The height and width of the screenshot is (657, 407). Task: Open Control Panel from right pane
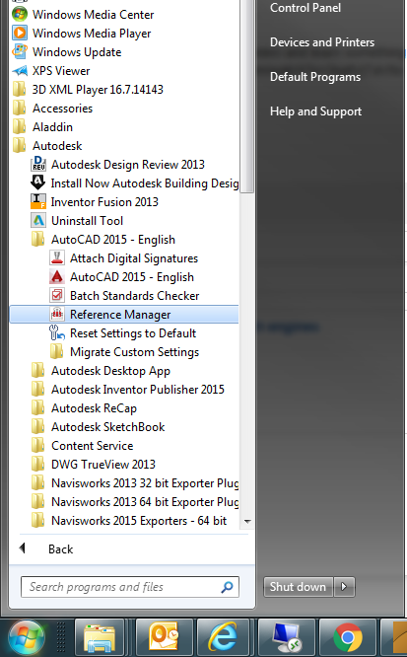click(x=305, y=8)
